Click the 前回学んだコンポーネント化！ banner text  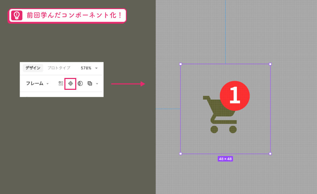(74, 15)
